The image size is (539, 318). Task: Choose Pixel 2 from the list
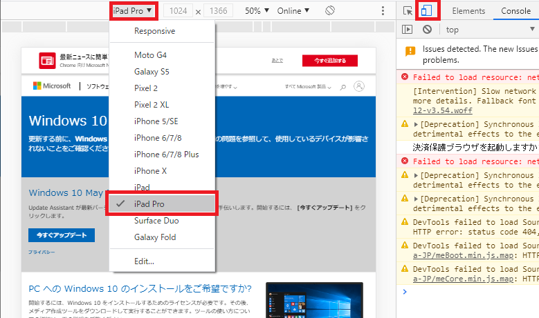tap(162, 88)
